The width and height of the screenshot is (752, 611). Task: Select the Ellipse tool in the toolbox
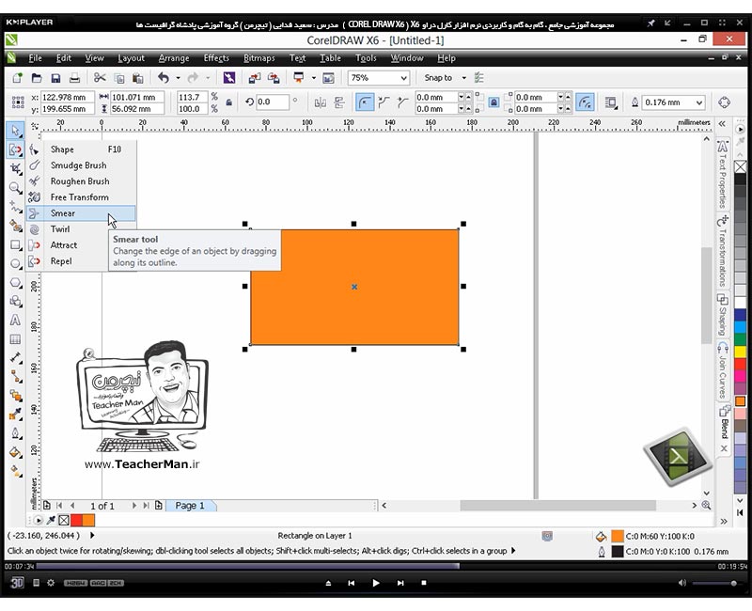pos(15,264)
